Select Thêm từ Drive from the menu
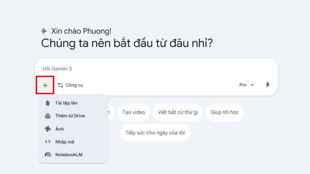The height and width of the screenshot is (174, 310). coord(70,115)
